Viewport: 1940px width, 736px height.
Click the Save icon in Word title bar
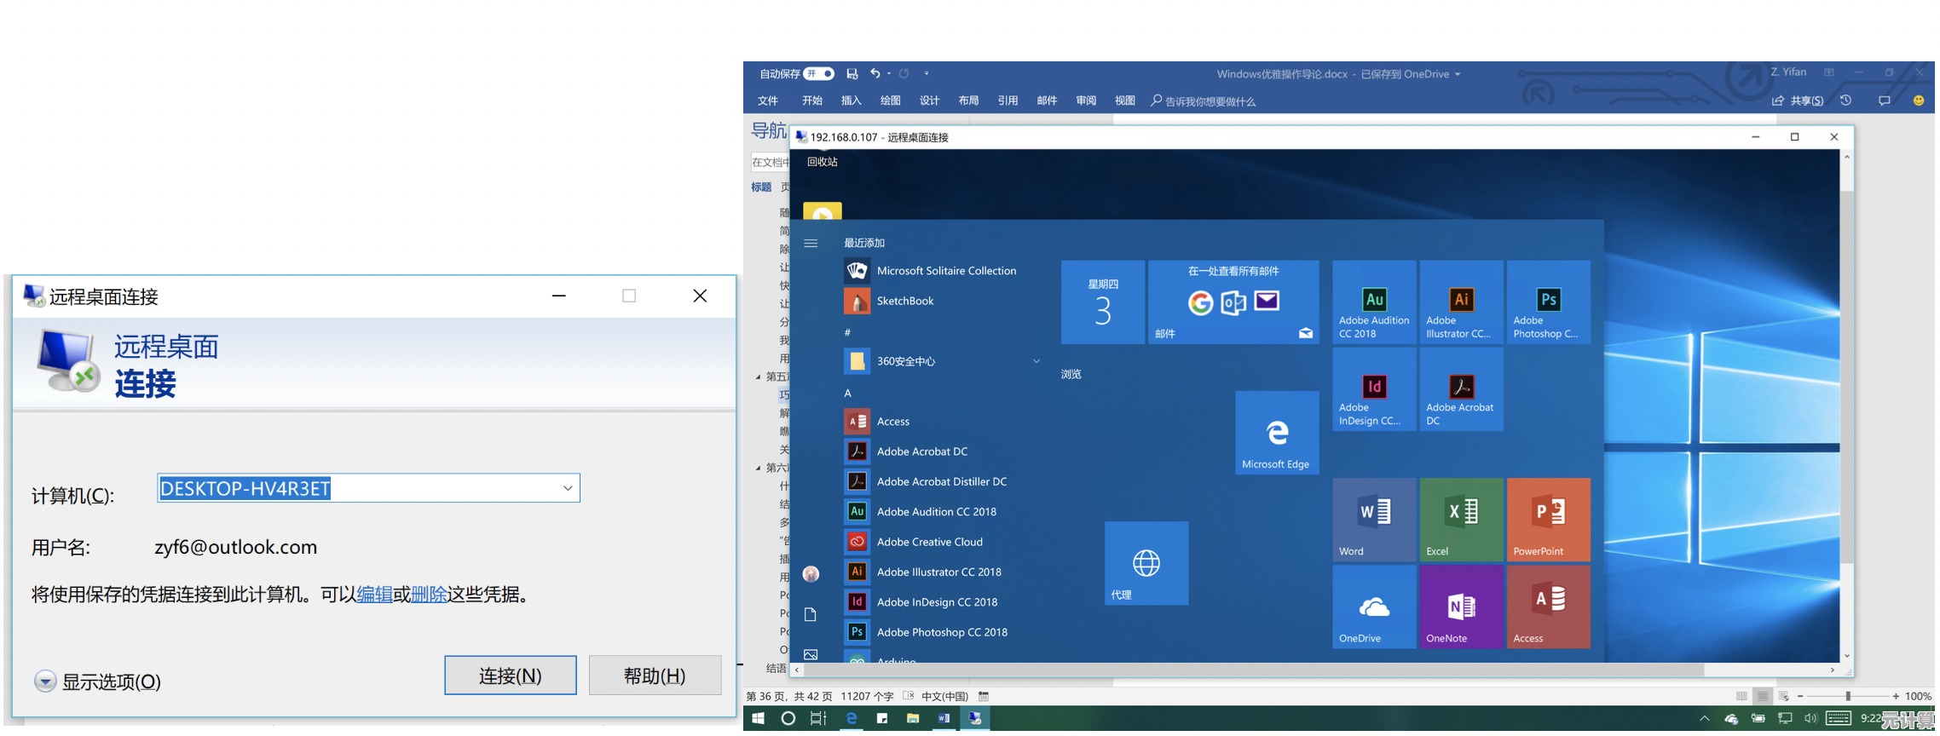pos(852,74)
